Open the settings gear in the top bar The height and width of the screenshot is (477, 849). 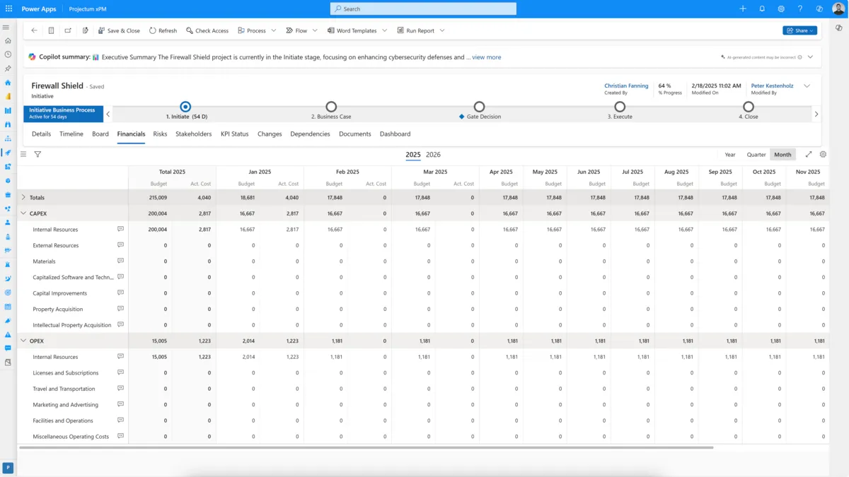click(781, 9)
